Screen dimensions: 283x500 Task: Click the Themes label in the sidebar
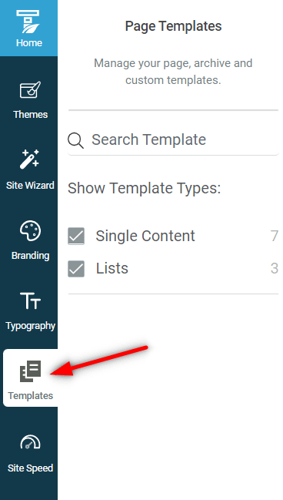30,115
